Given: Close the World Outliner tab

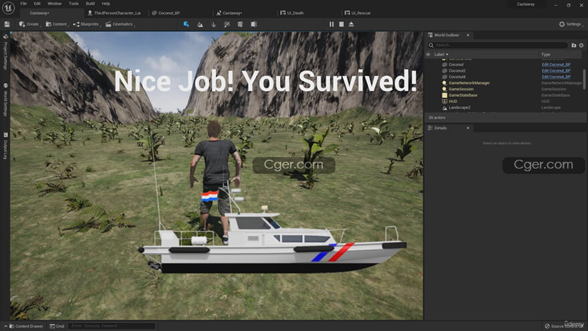Looking at the screenshot, I should tap(468, 35).
